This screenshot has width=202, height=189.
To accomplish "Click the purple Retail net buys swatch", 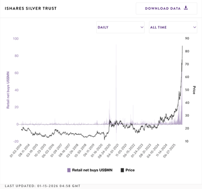I will [x=69, y=170].
